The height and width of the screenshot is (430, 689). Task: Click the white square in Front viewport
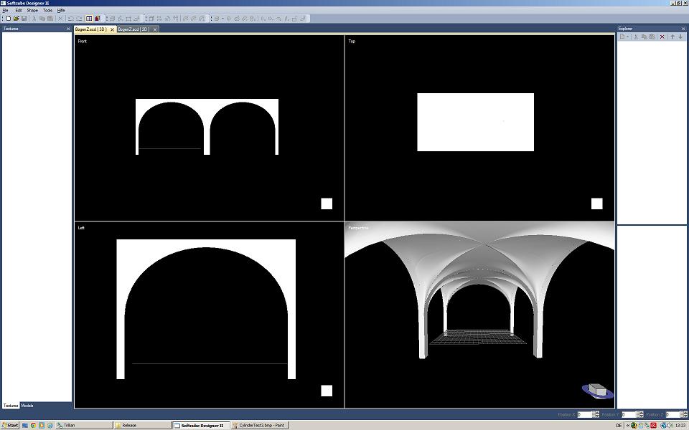pos(327,204)
